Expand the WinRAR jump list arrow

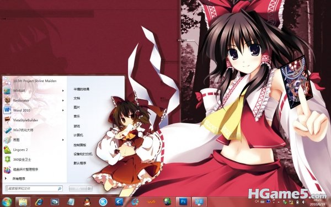coord(63,91)
